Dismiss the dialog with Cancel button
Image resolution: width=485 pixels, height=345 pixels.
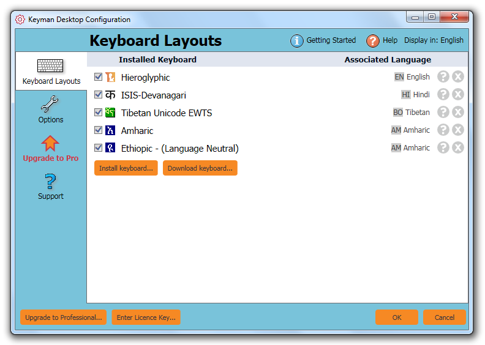click(444, 317)
